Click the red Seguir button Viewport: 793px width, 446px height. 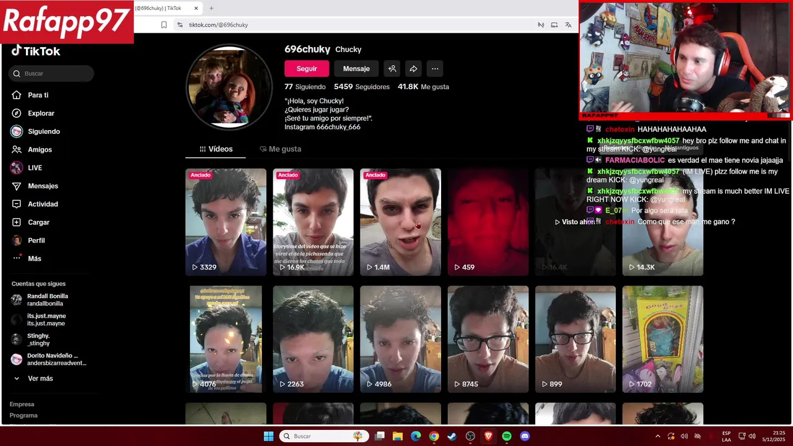307,69
